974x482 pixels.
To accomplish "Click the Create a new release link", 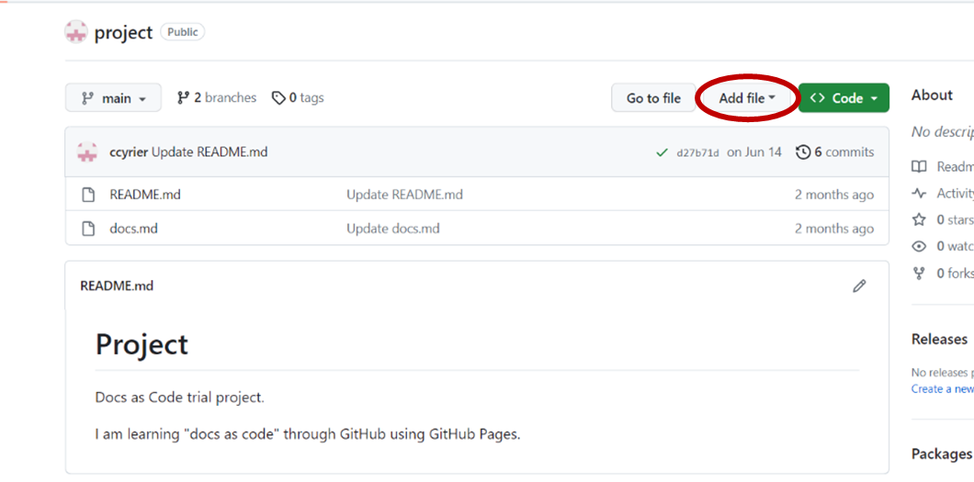I will [x=943, y=389].
